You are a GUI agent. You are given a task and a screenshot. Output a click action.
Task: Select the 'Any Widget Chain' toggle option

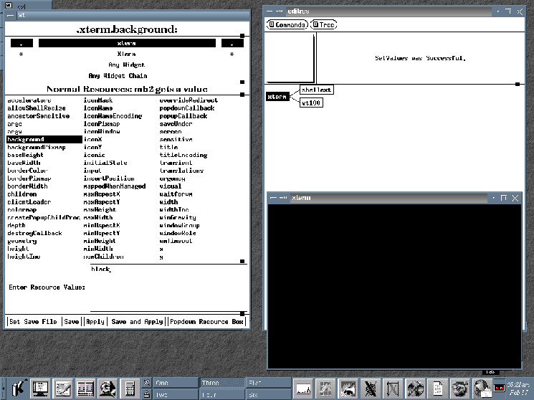pos(126,75)
